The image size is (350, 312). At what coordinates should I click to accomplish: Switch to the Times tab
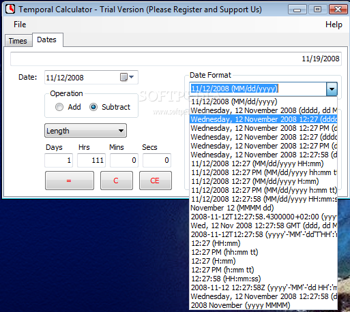[x=18, y=41]
